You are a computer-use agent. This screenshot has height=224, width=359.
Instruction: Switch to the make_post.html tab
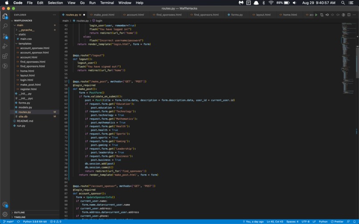point(104,15)
